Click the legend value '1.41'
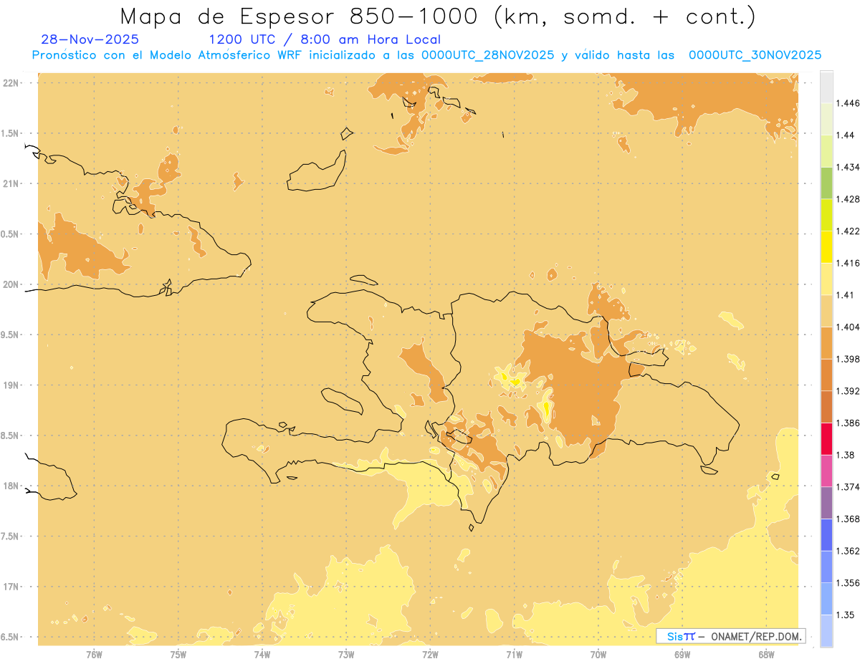 tap(844, 295)
